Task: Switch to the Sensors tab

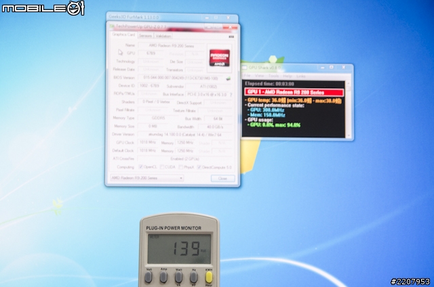Action: pyautogui.click(x=145, y=36)
